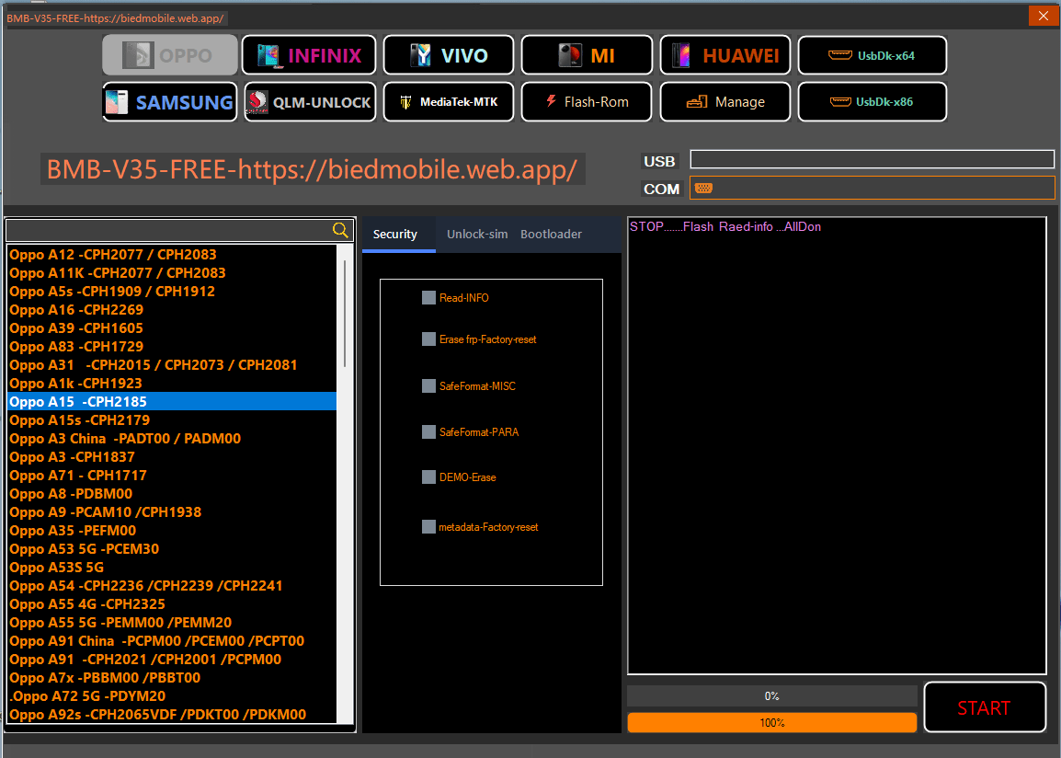The height and width of the screenshot is (758, 1061).
Task: Check the metadata-Factory-reset option
Action: point(428,526)
